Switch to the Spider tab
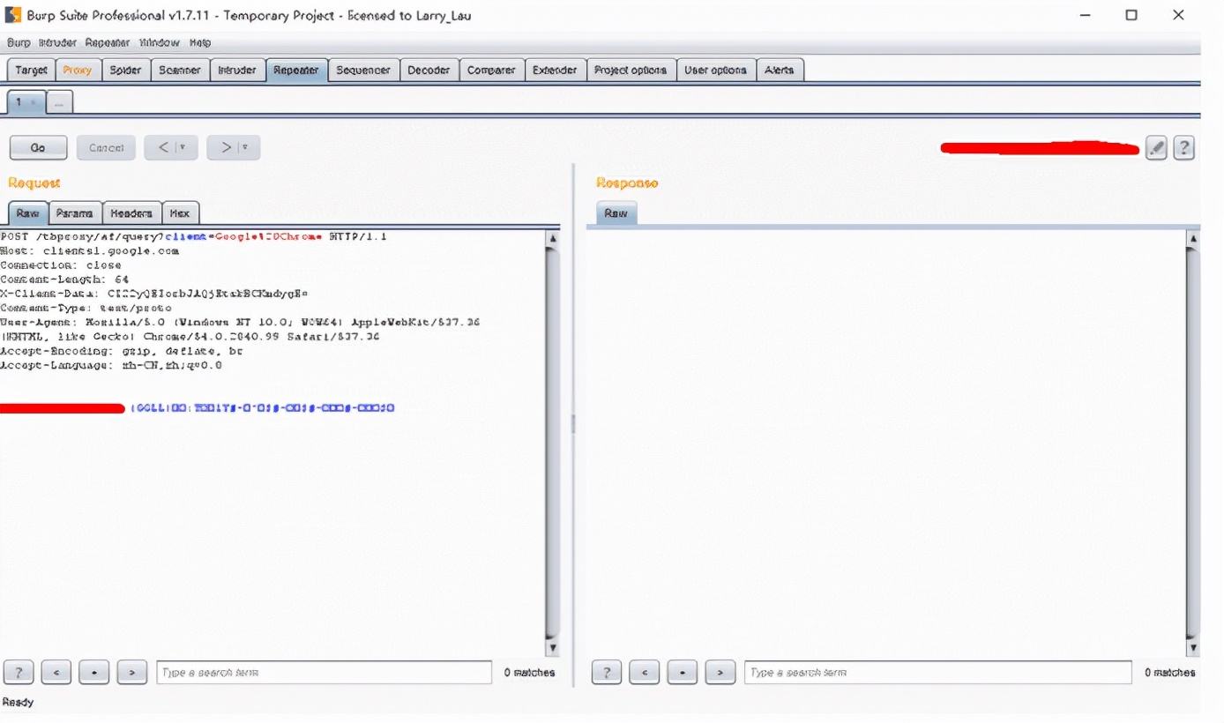The height and width of the screenshot is (723, 1224). click(x=125, y=71)
